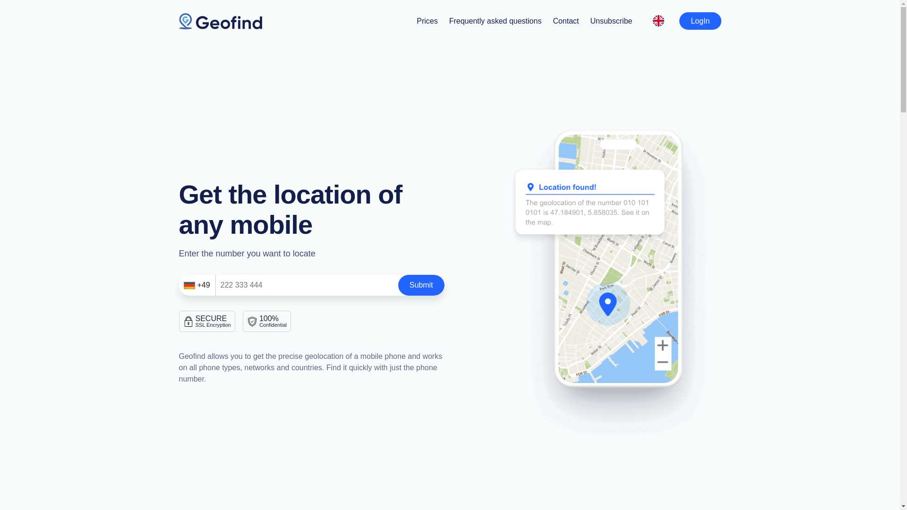Click the map zoom out minus icon
Screen dimensions: 907x510
tap(662, 362)
